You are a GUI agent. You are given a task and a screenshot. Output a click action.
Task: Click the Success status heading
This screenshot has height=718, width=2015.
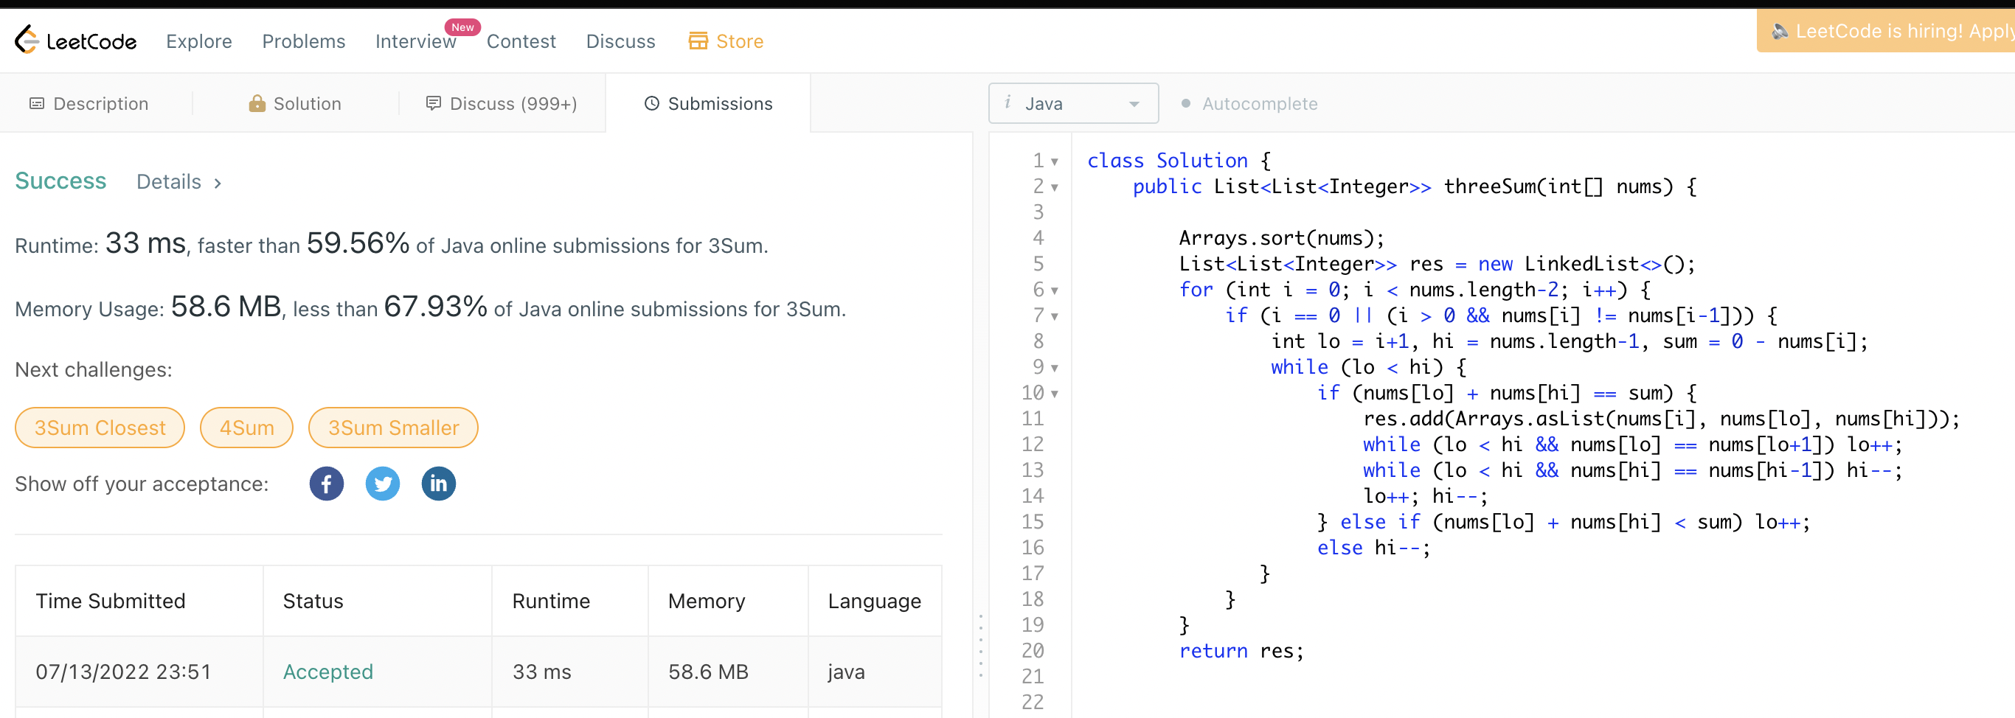point(60,181)
